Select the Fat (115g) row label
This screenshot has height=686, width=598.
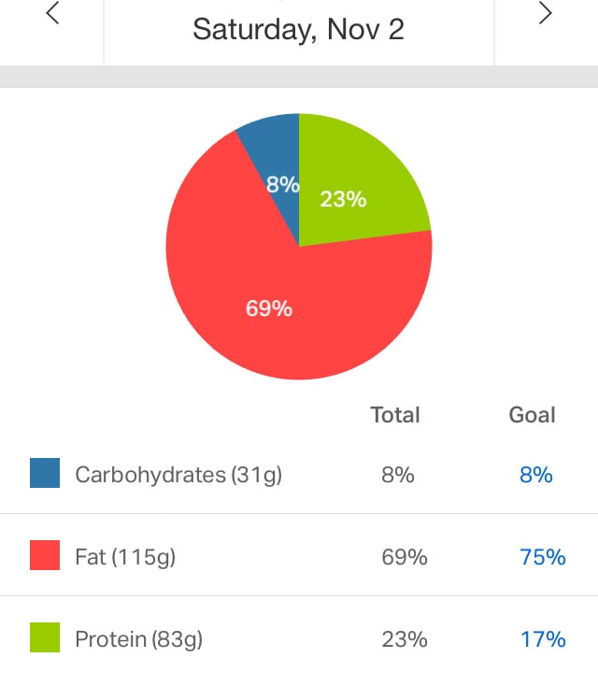(125, 557)
